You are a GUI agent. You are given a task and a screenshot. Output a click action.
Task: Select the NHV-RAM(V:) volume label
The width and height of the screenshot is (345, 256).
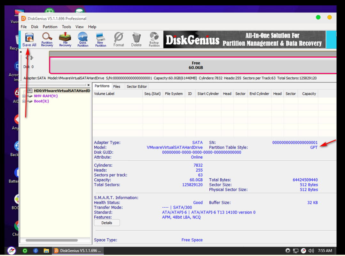pyautogui.click(x=46, y=96)
